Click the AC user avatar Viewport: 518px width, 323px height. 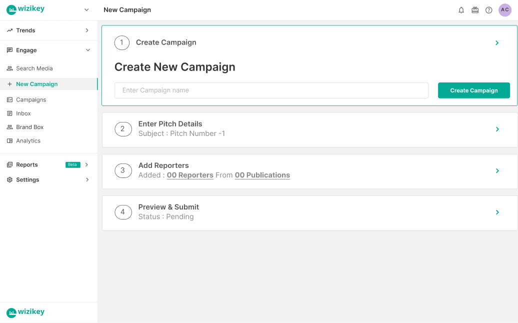click(x=505, y=10)
